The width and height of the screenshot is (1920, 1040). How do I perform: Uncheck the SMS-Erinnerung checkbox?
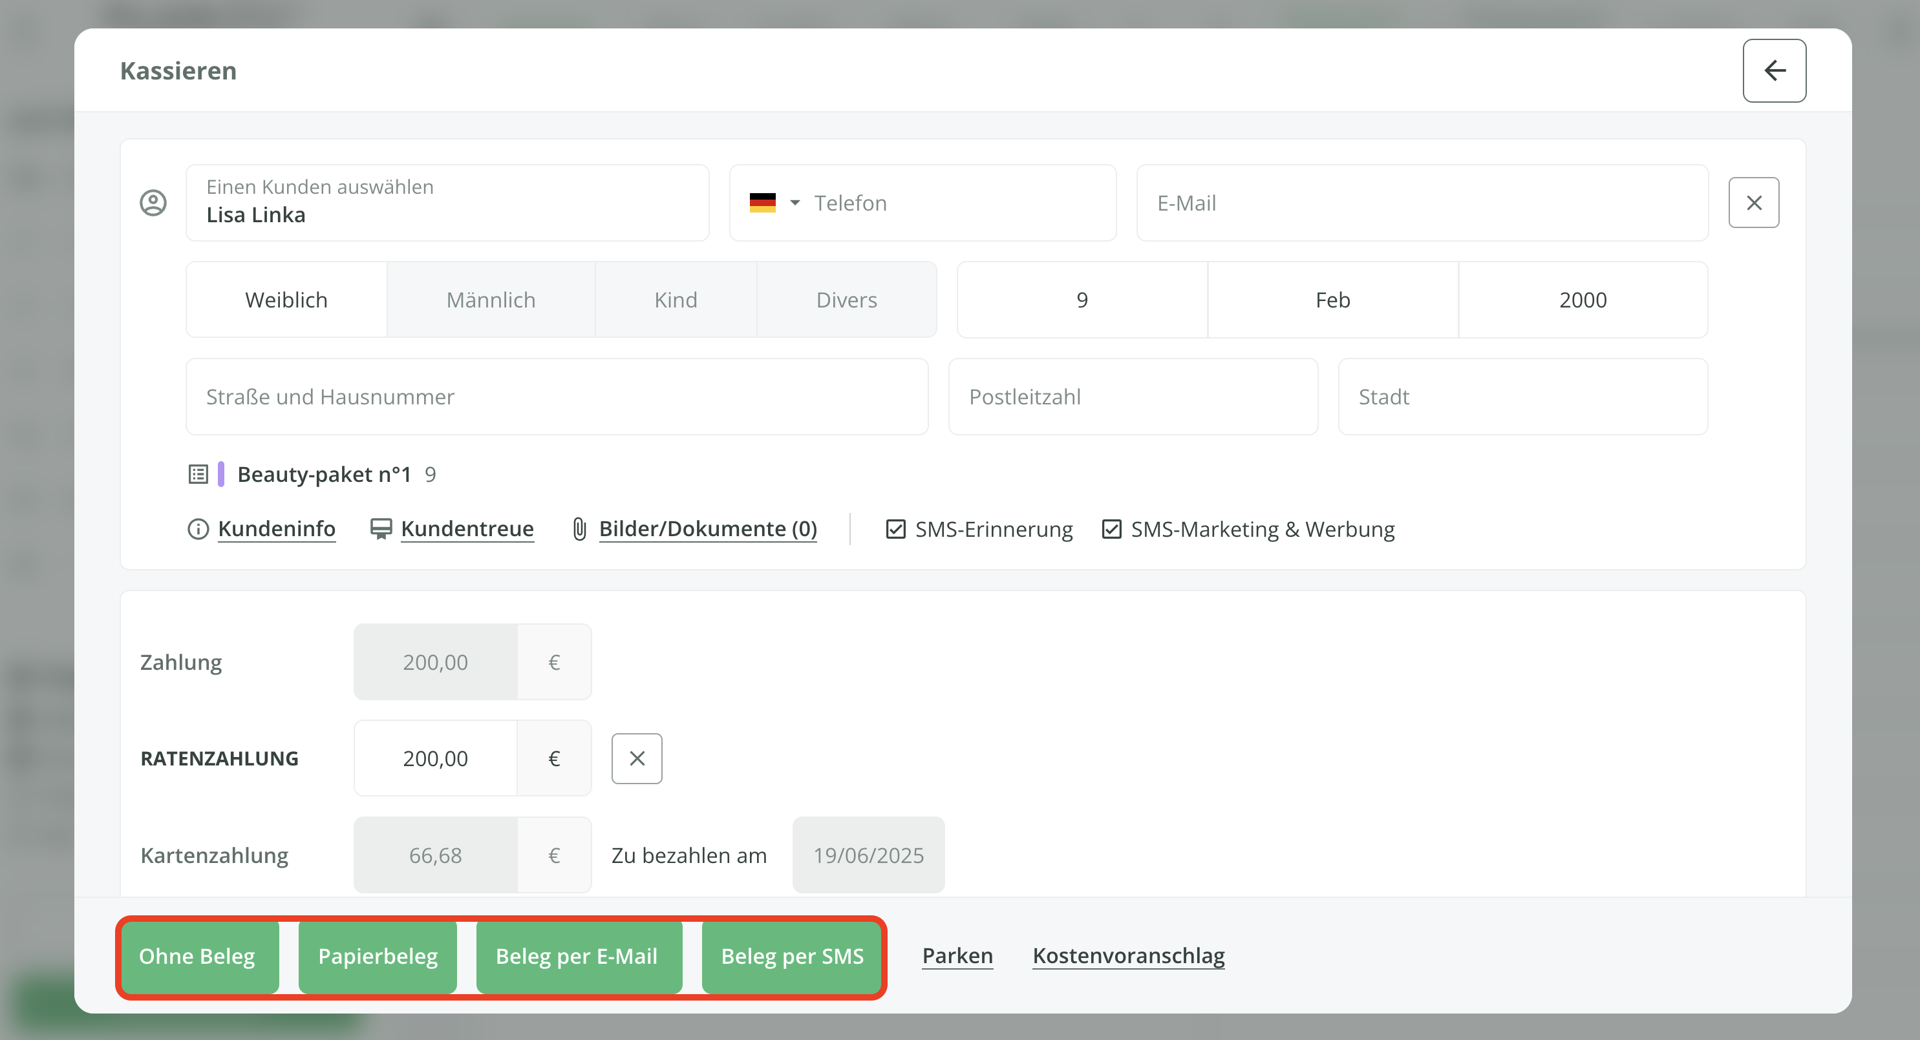click(895, 529)
